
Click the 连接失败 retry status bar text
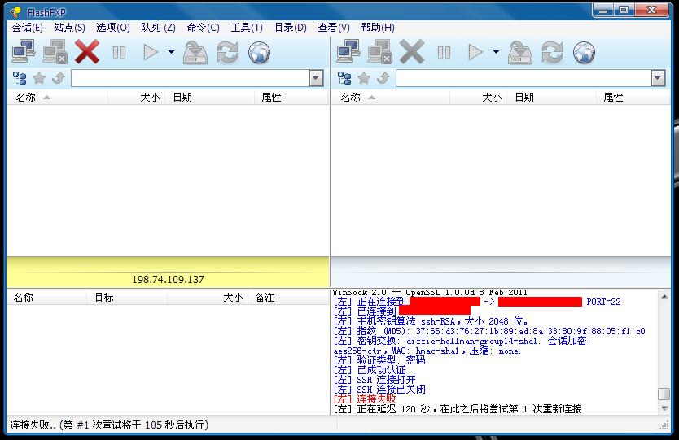click(109, 425)
